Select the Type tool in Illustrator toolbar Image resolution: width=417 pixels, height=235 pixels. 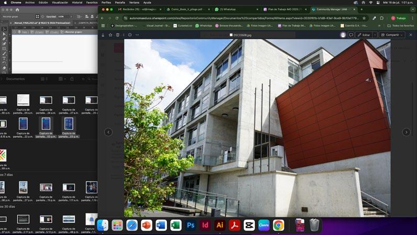point(4,58)
